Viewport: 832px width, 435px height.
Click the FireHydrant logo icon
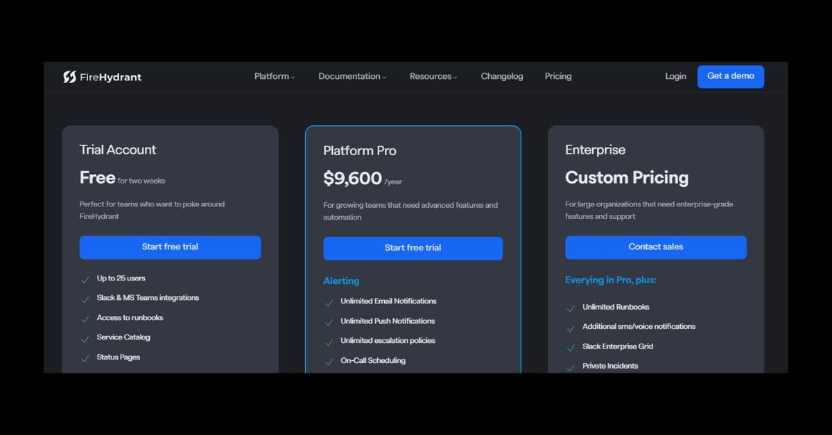pos(69,77)
